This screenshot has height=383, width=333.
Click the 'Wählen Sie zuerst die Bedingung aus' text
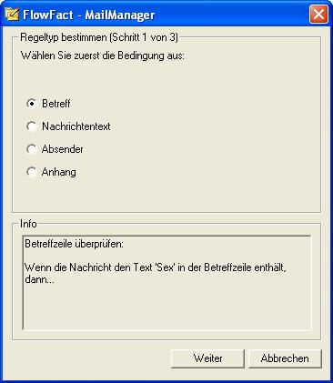[x=103, y=55]
